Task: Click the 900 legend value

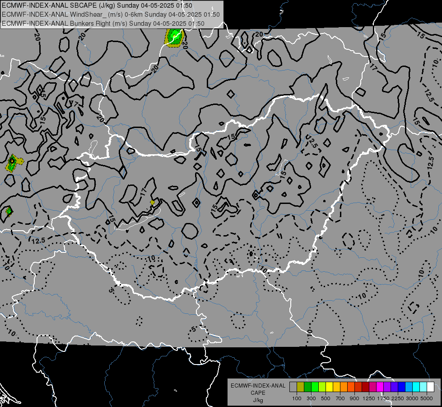Action: pyautogui.click(x=354, y=398)
